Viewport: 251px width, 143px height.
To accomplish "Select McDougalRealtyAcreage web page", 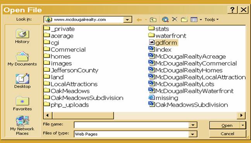I will [187, 56].
